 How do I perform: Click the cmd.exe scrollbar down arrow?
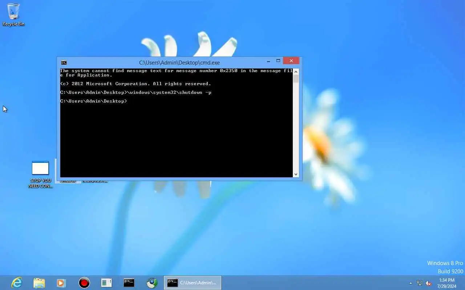coord(296,174)
